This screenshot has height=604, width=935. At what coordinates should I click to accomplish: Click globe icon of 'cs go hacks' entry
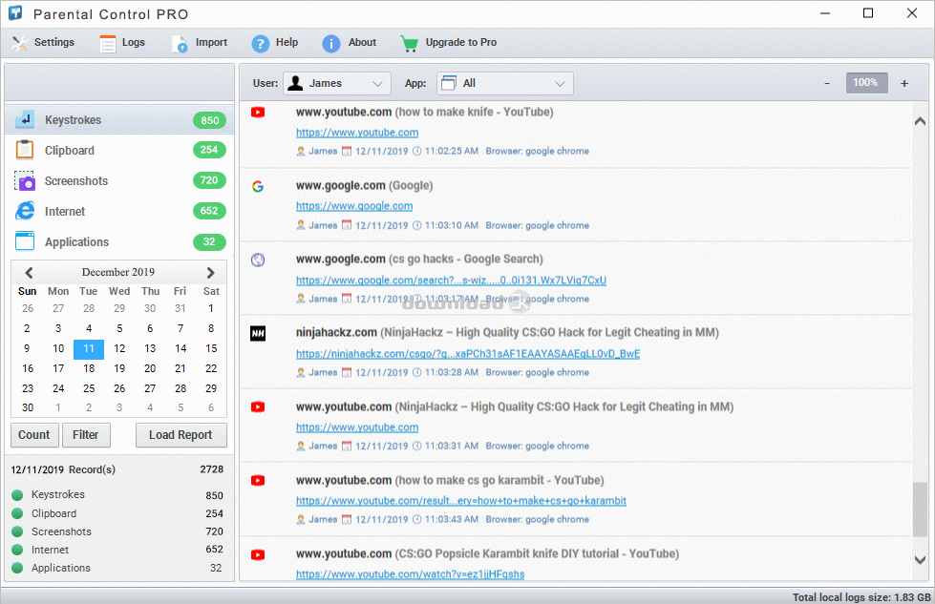pyautogui.click(x=258, y=260)
